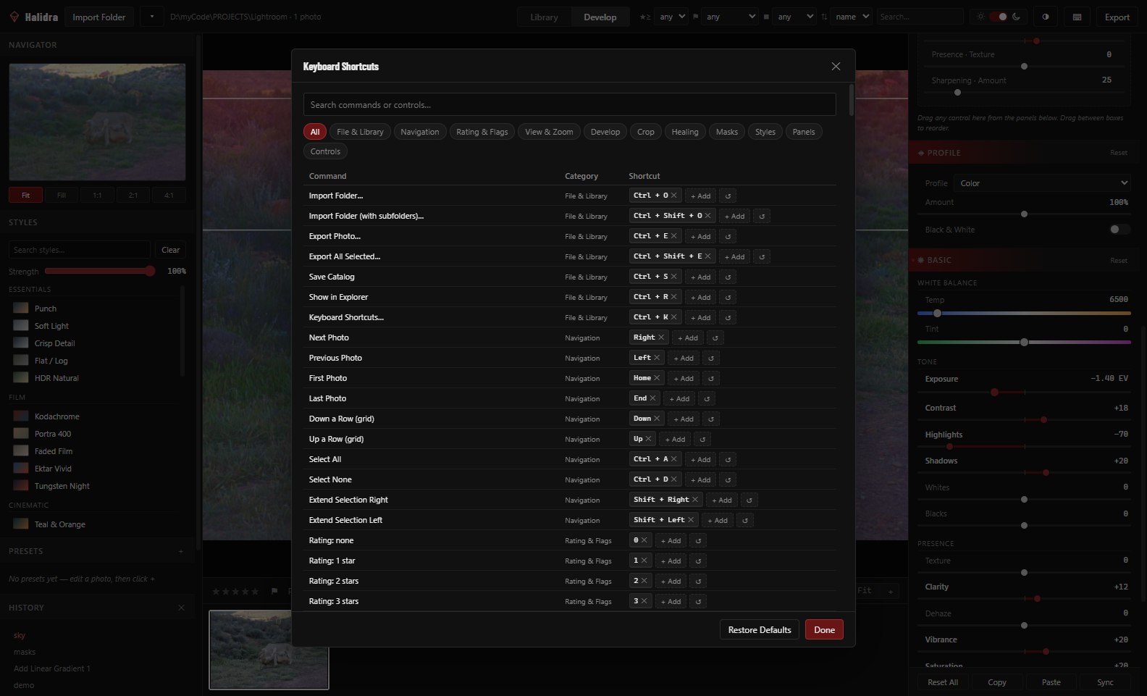Remove the Ctrl + D binding
The width and height of the screenshot is (1147, 696).
click(x=673, y=479)
